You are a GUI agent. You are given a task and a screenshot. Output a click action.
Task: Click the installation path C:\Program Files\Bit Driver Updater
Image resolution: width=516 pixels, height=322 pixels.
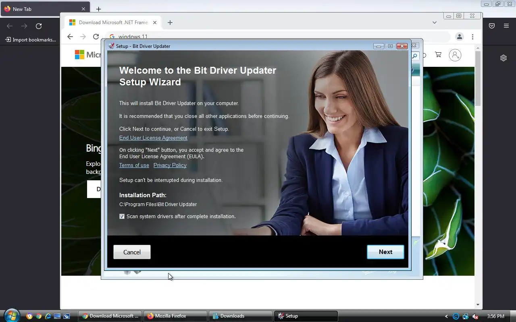tap(158, 204)
